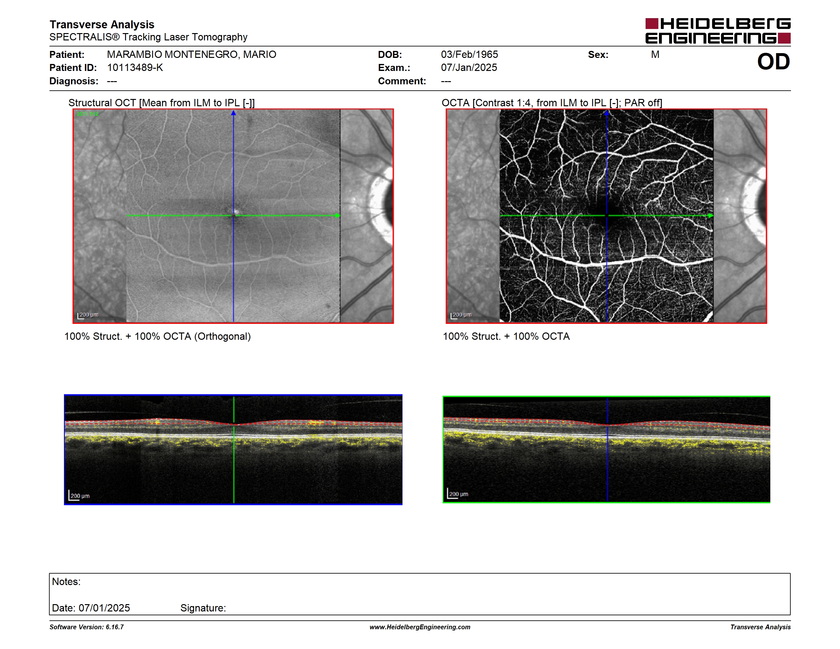Click green arrowhead on OCTA scan line
The height and width of the screenshot is (649, 840).
tap(711, 216)
